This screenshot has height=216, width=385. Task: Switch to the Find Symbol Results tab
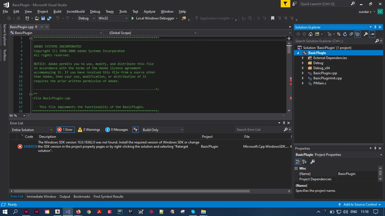[109, 197]
